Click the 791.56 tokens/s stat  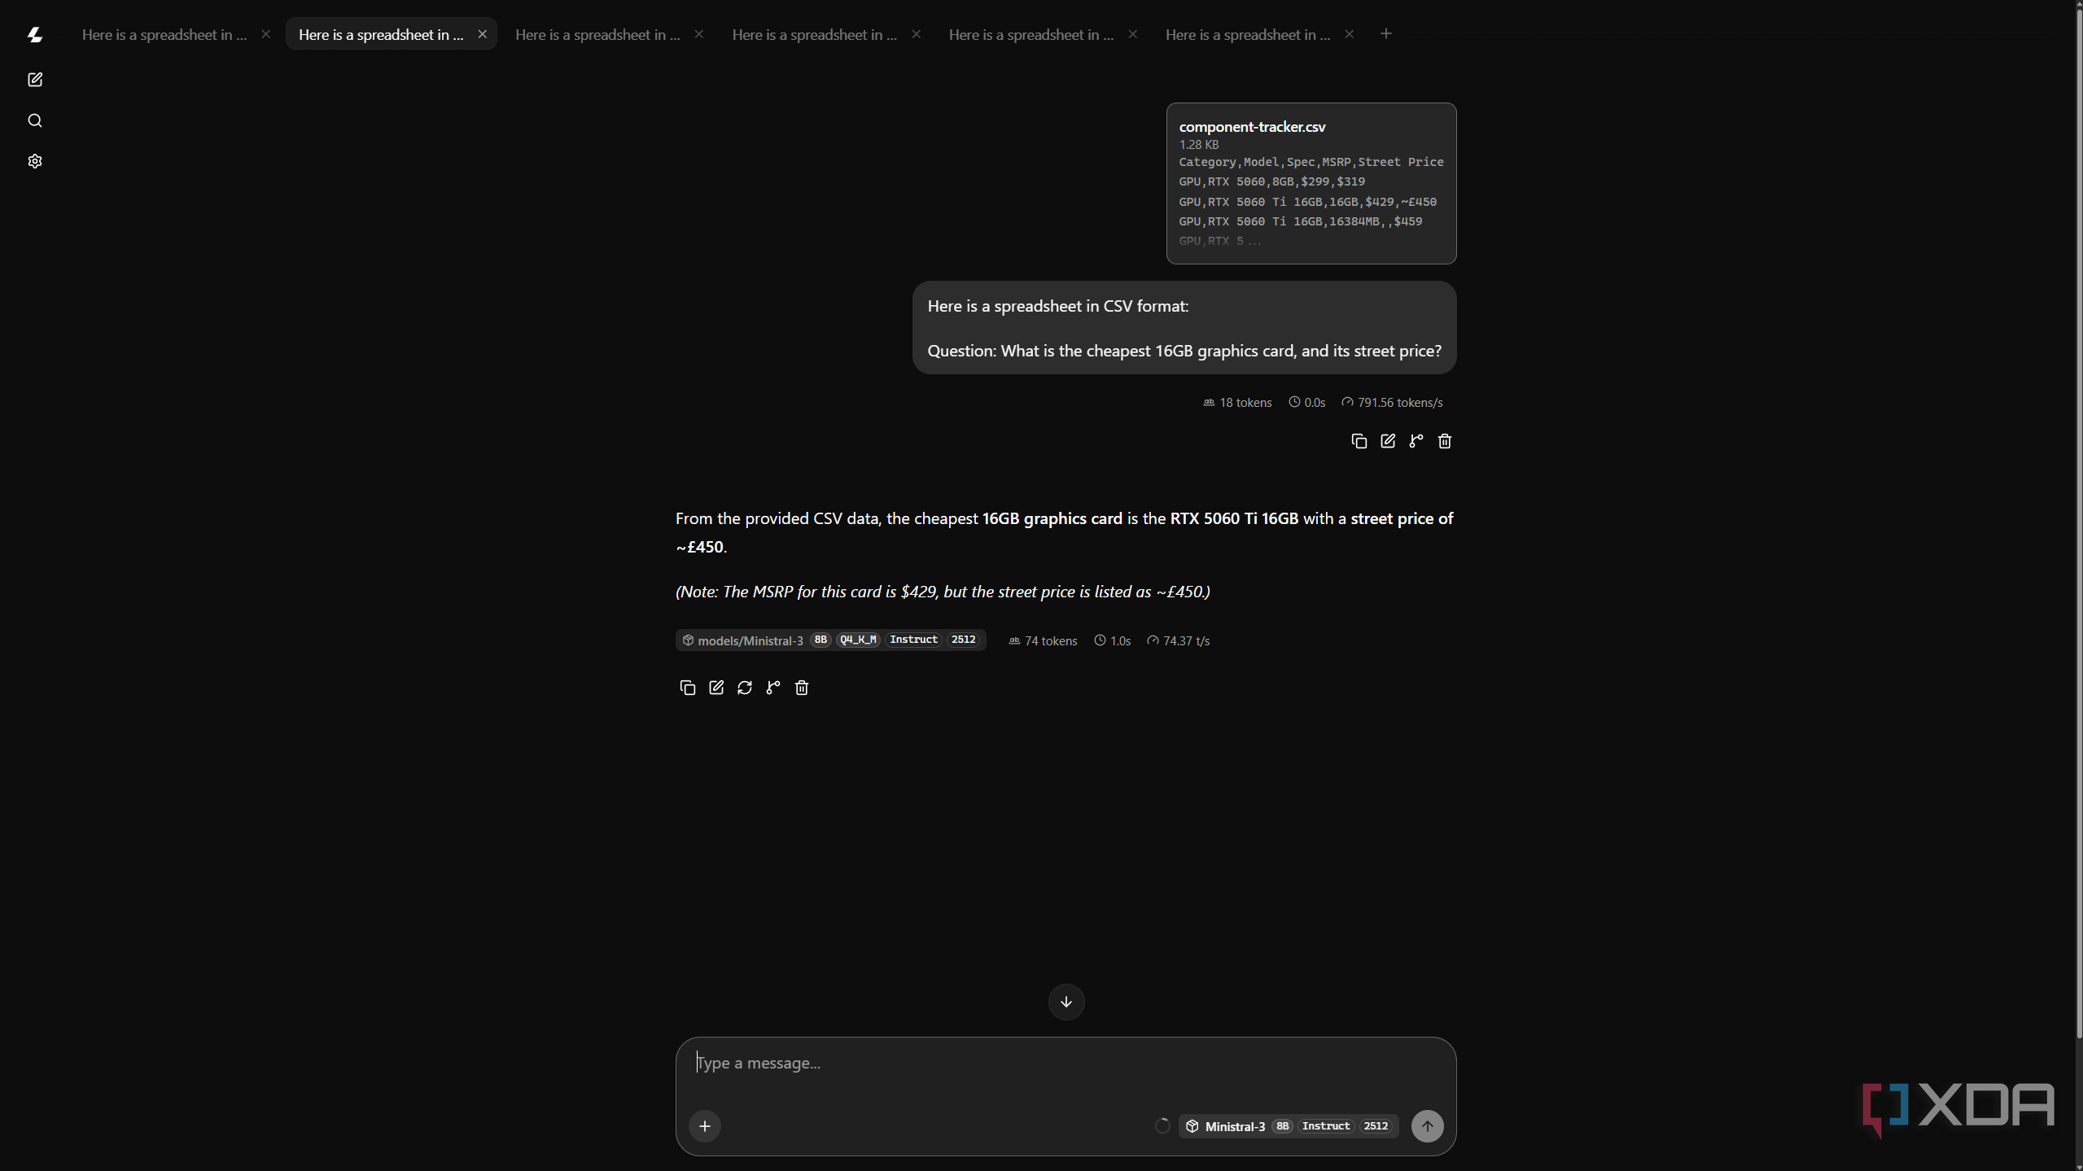pos(1392,403)
